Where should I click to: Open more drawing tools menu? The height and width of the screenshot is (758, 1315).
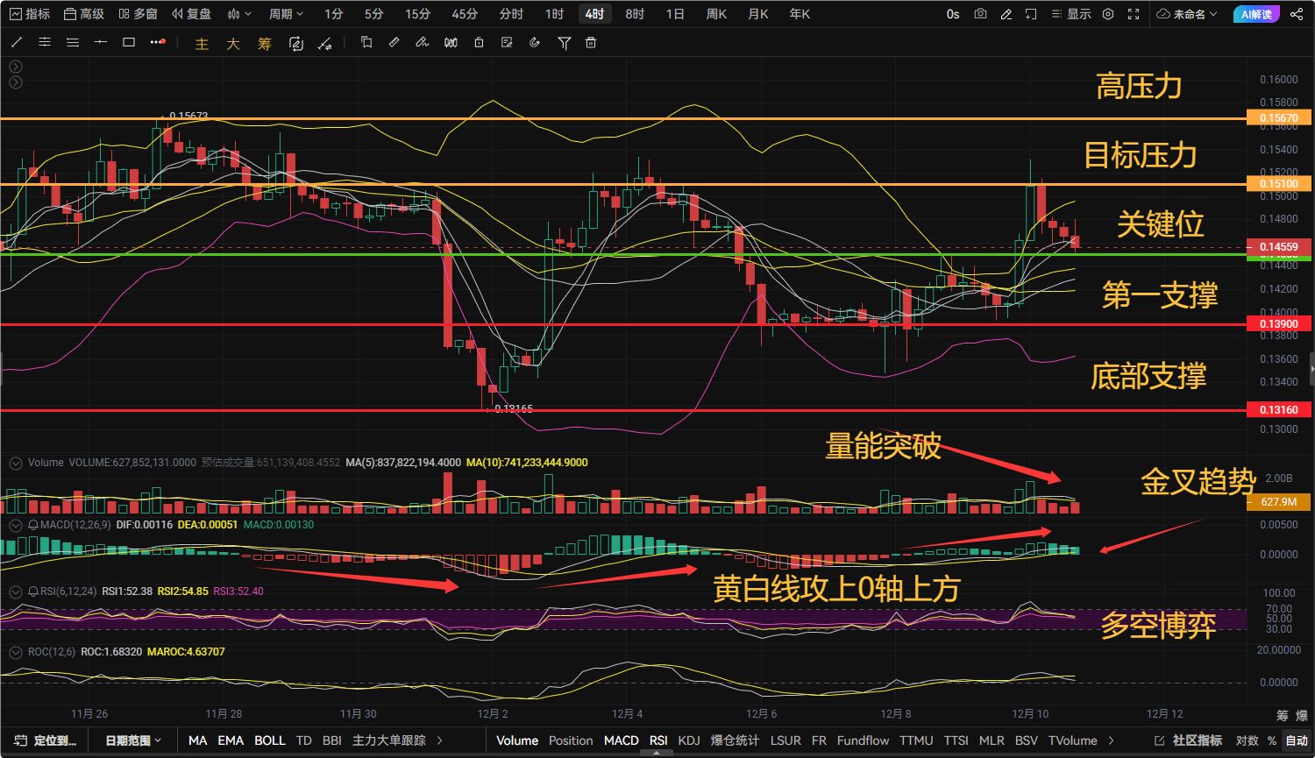point(158,42)
